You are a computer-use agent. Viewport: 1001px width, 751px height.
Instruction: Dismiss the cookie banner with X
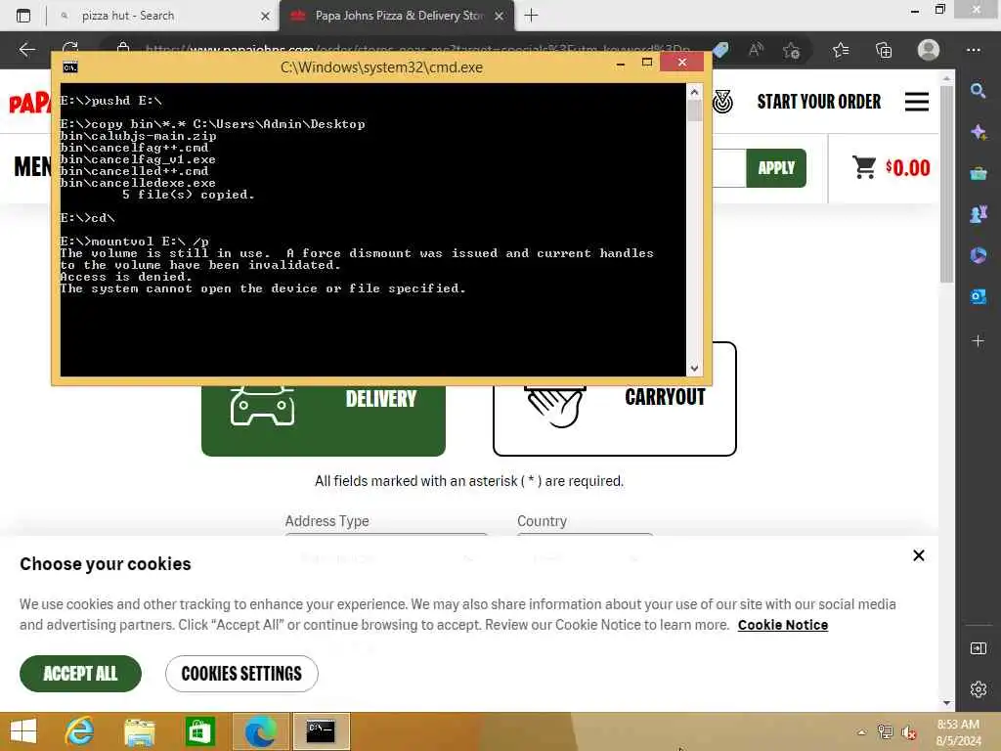pyautogui.click(x=918, y=555)
